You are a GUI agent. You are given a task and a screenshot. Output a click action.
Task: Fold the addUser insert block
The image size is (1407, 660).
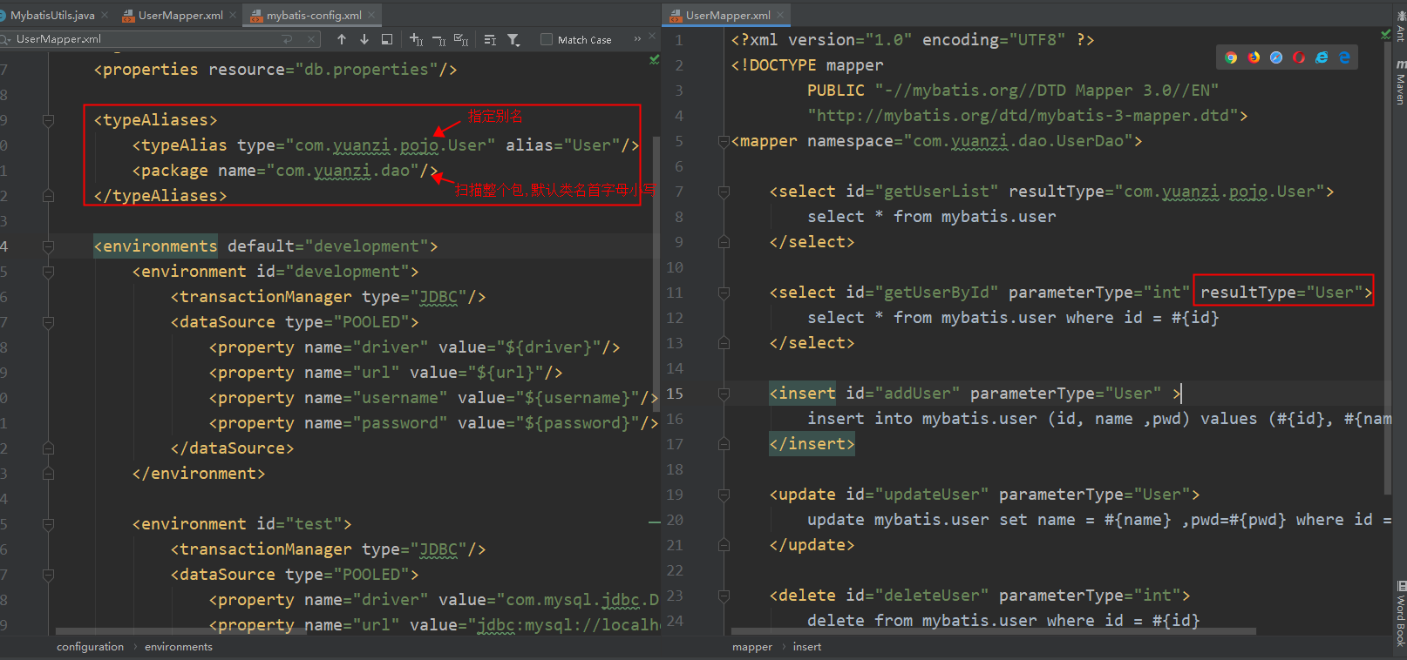724,394
